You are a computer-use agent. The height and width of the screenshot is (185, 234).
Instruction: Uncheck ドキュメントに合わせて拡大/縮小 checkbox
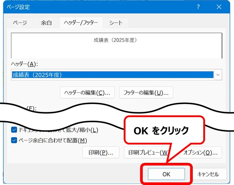(14, 130)
